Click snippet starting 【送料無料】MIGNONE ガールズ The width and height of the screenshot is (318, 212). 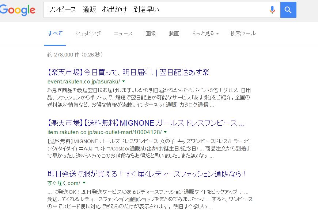pos(149,149)
